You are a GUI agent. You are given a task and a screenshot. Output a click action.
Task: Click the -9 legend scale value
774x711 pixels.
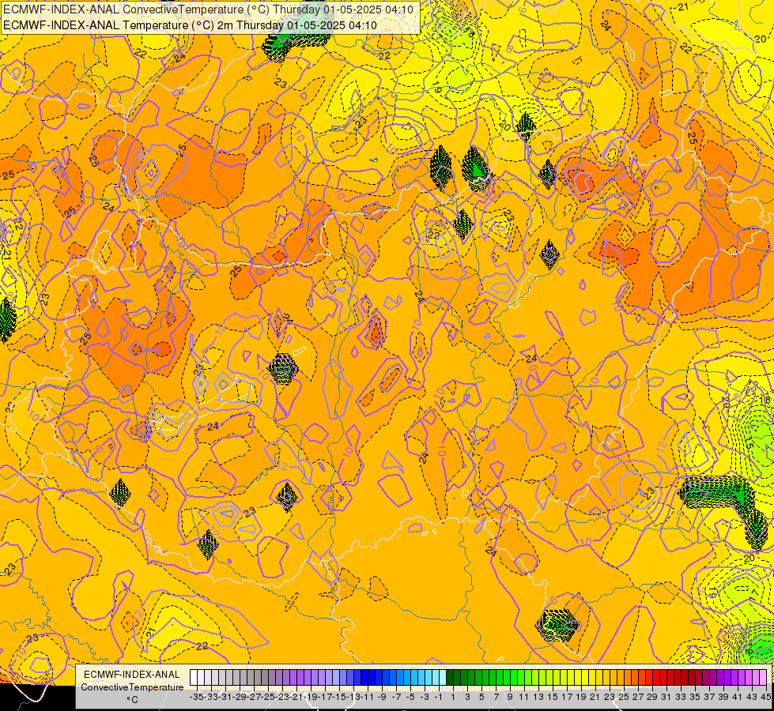(382, 697)
